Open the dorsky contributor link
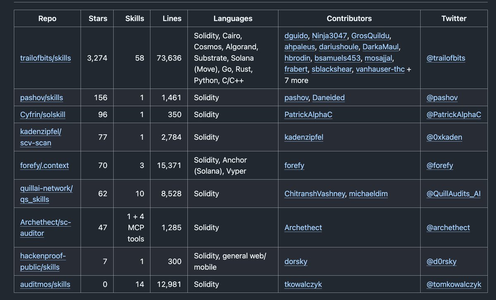Image resolution: width=496 pixels, height=300 pixels. (x=296, y=262)
